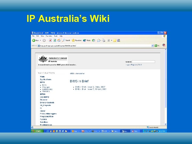Viewport: 192px width, 144px height.
Task: Click the Research books icon
Action: (119, 41)
